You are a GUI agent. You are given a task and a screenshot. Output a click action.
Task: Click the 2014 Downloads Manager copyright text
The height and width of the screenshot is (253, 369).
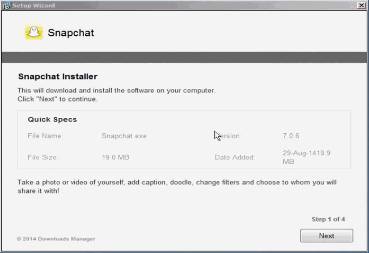coord(56,239)
